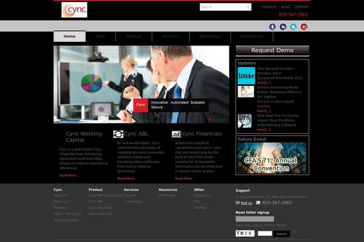Open footer Cync Factoring link
The width and height of the screenshot is (364, 242).
click(x=100, y=214)
